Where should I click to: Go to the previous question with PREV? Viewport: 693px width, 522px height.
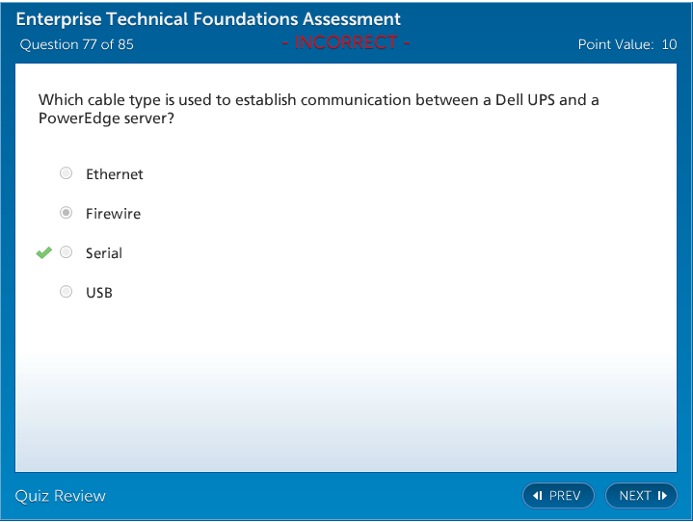pyautogui.click(x=558, y=496)
